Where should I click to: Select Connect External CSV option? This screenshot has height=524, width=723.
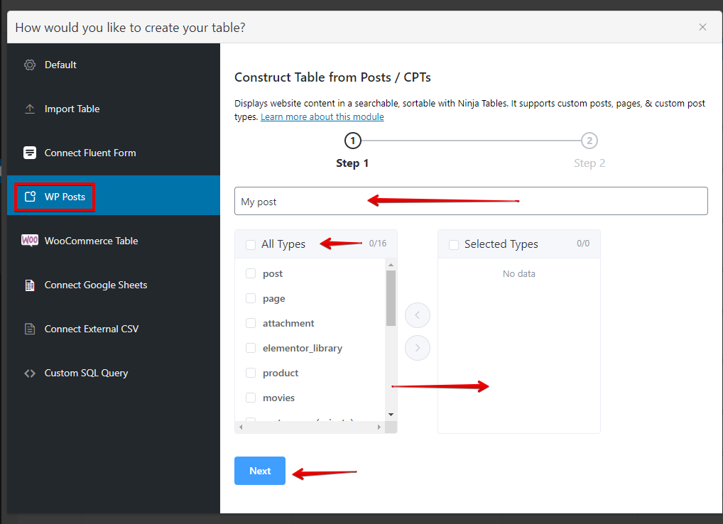click(114, 329)
